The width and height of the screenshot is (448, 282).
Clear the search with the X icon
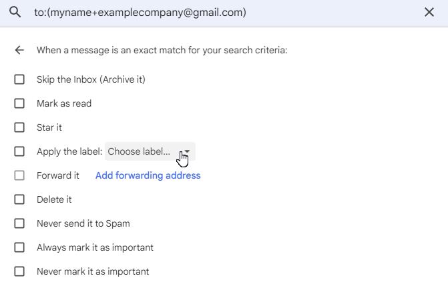click(x=429, y=12)
